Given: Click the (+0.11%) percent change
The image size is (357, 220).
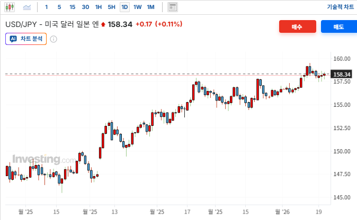Looking at the screenshot, I should click(169, 24).
